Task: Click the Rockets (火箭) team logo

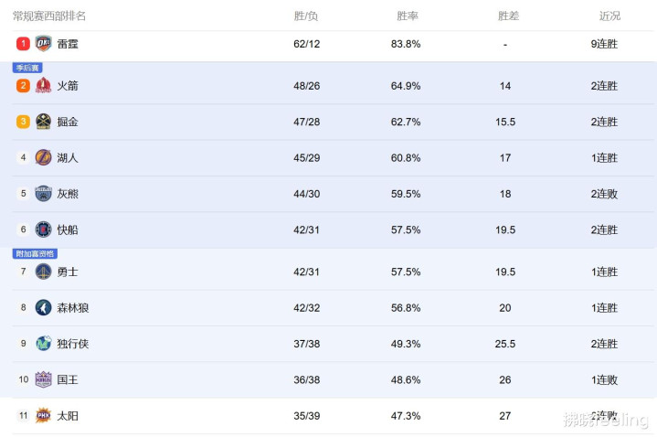Action: pos(44,86)
